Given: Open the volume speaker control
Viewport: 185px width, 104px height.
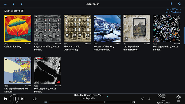Looking at the screenshot, I should (179, 97).
